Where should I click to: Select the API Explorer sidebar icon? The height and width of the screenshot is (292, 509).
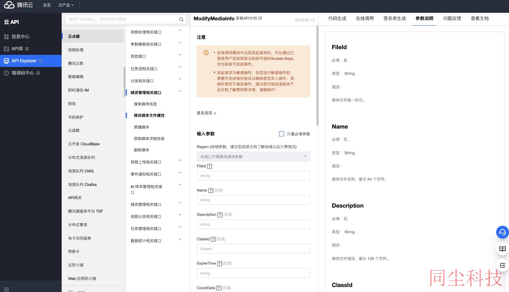click(x=6, y=61)
